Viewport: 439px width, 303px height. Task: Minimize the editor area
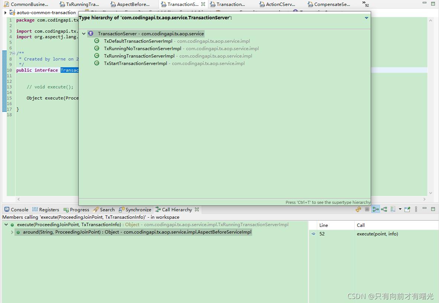(425, 3)
